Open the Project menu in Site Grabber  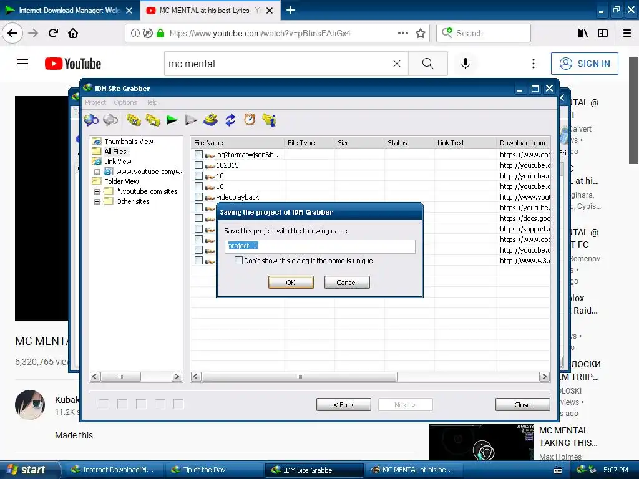[95, 102]
